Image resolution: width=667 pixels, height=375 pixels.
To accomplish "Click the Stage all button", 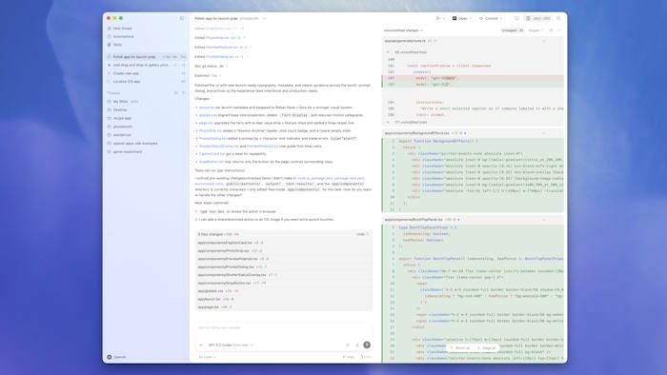I will (x=486, y=347).
